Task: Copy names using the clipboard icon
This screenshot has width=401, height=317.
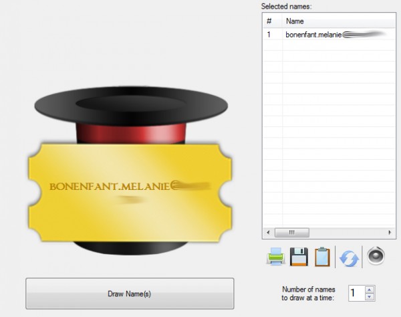Action: (322, 257)
